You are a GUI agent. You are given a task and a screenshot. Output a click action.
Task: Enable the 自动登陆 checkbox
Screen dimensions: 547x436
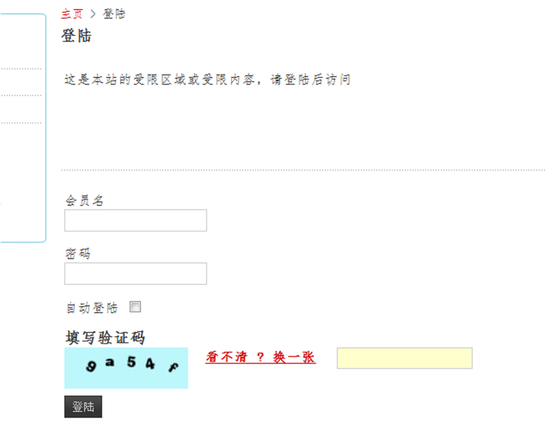135,307
